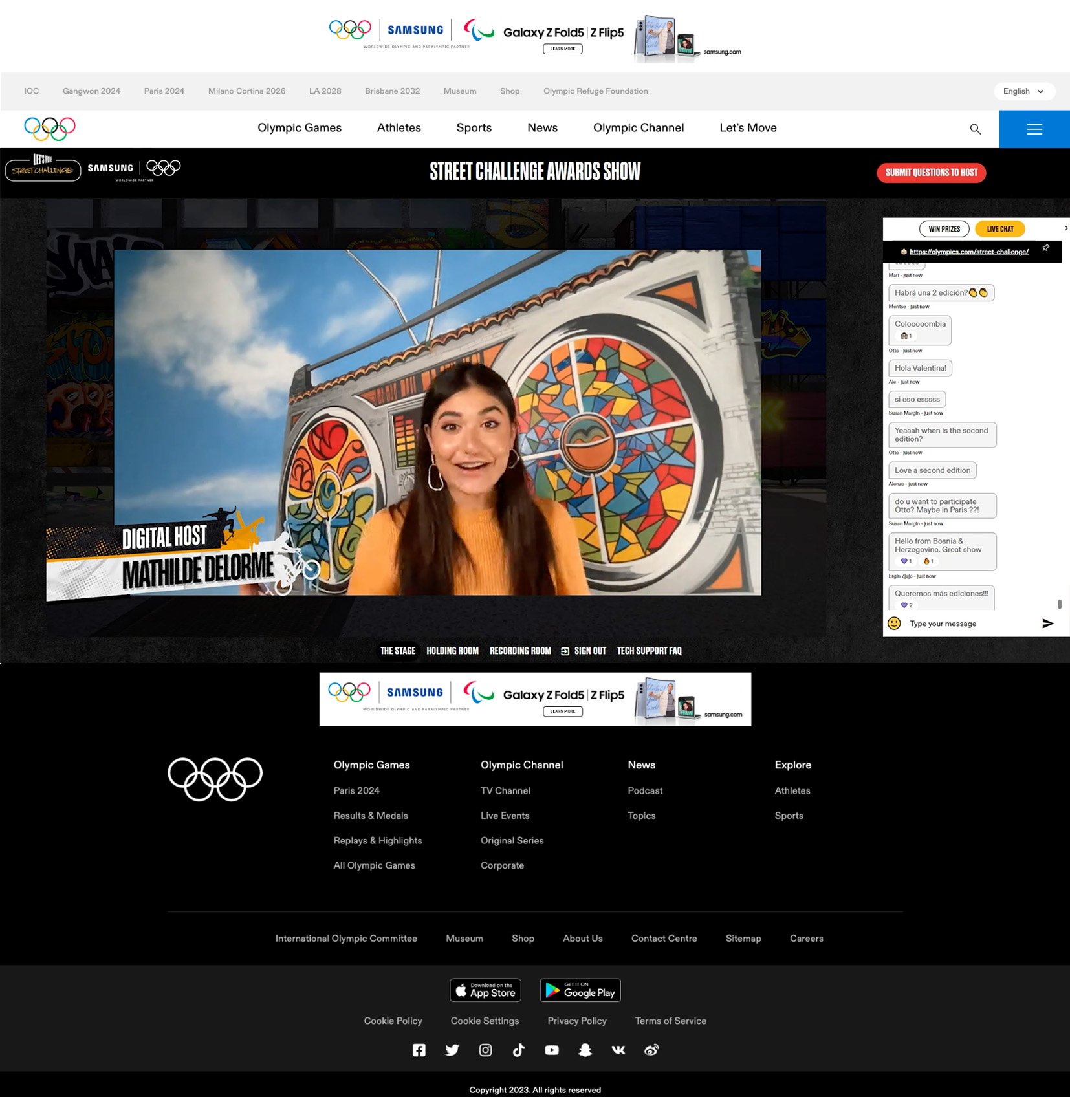Go to The Stage room
This screenshot has width=1070, height=1097.
(x=398, y=651)
